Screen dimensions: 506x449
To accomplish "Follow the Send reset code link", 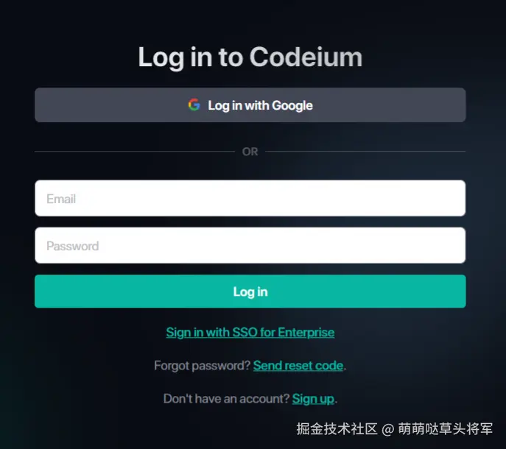I will 298,366.
